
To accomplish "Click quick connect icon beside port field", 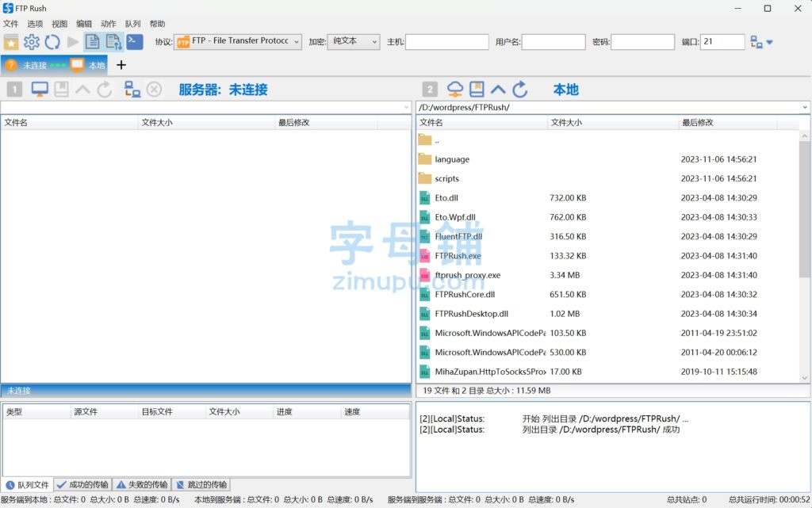I will (756, 42).
